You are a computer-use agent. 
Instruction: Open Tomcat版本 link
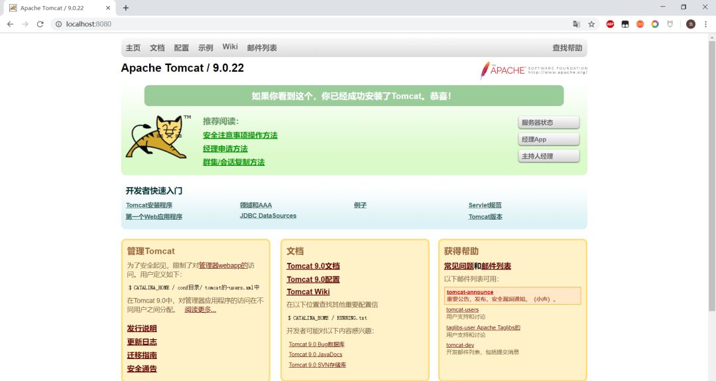click(x=485, y=217)
